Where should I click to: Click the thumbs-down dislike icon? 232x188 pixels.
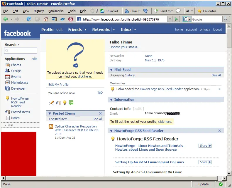click(145, 11)
